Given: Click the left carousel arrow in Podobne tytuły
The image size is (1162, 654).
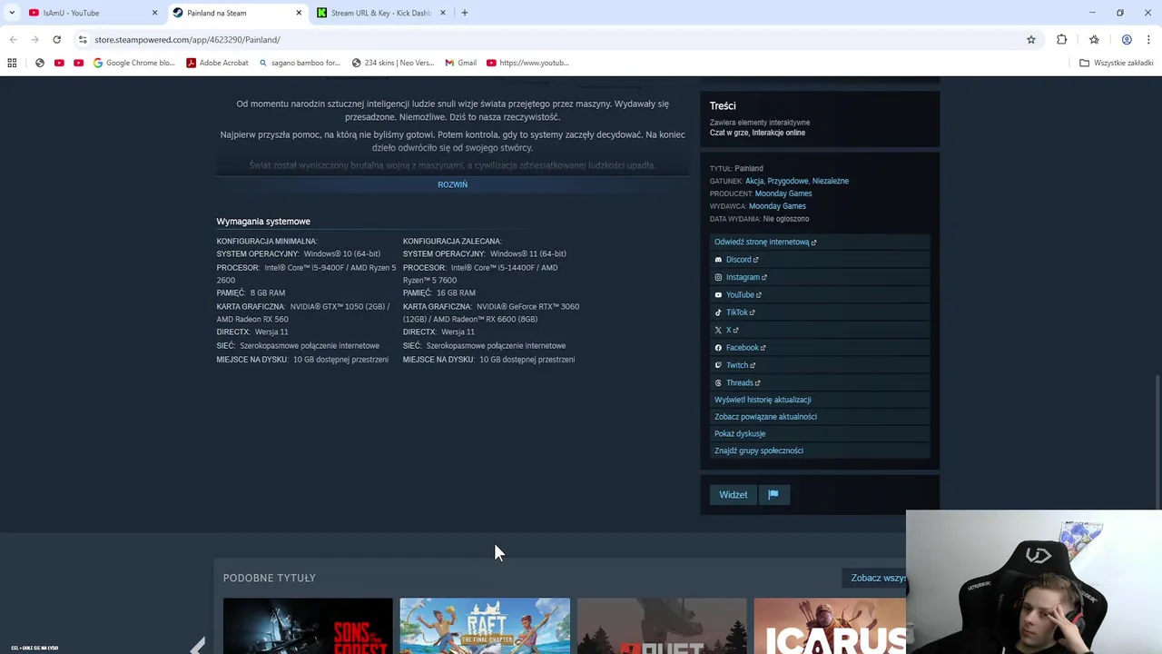Looking at the screenshot, I should 198,645.
